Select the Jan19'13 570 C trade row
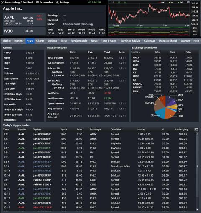 tap(99, 153)
